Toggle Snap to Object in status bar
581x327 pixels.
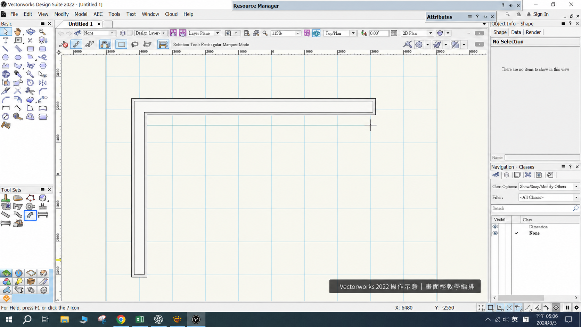coord(490,308)
